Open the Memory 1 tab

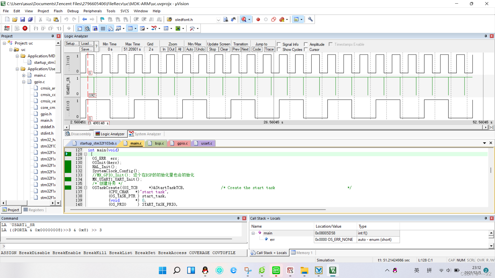pyautogui.click(x=302, y=253)
